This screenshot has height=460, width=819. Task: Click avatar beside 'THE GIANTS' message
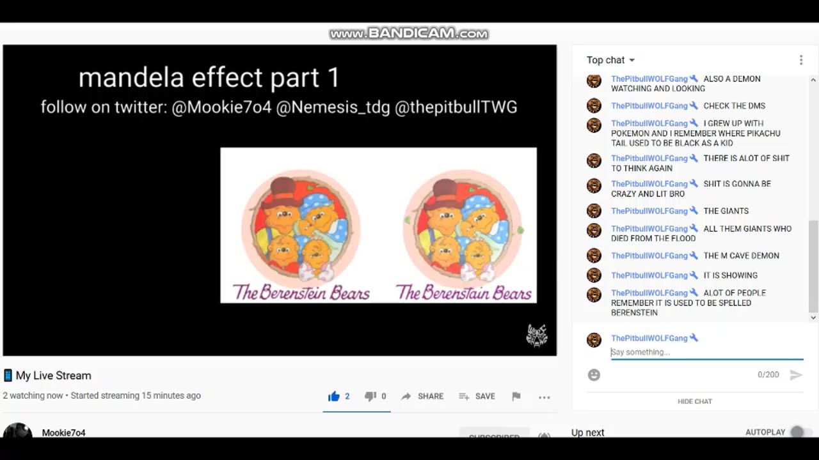coord(594,210)
